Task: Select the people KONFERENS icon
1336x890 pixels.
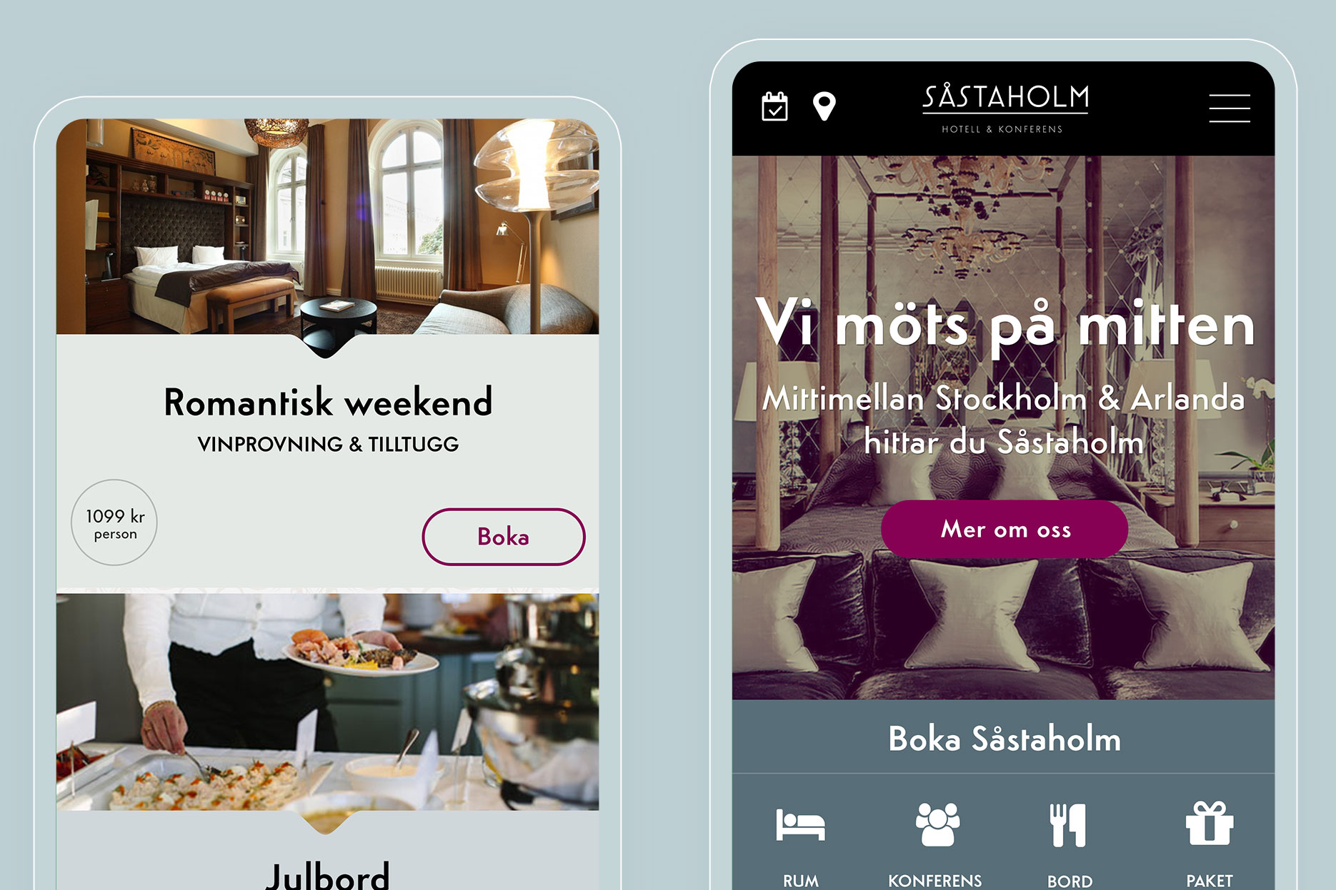Action: (937, 825)
